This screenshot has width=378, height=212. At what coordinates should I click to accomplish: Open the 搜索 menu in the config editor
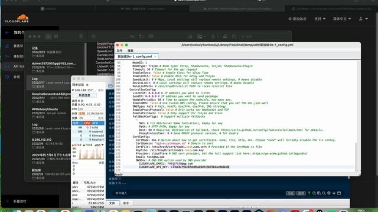point(131,51)
